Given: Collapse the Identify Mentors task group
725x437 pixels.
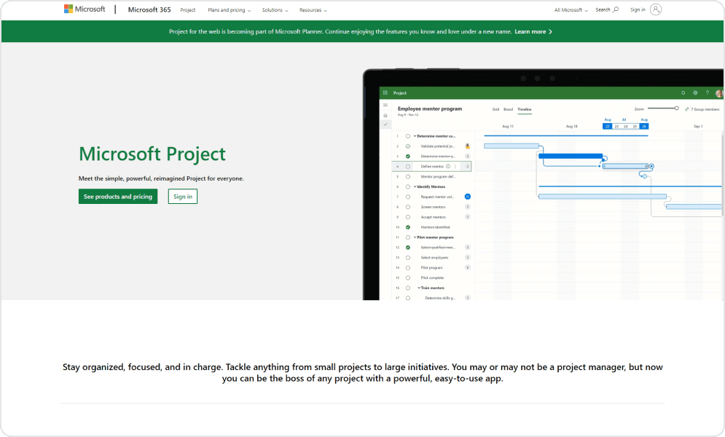Looking at the screenshot, I should pos(415,186).
